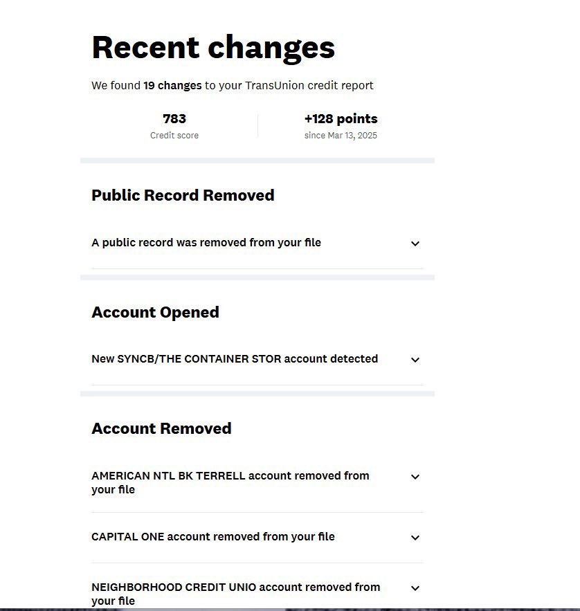Click the +128 points change value

341,119
